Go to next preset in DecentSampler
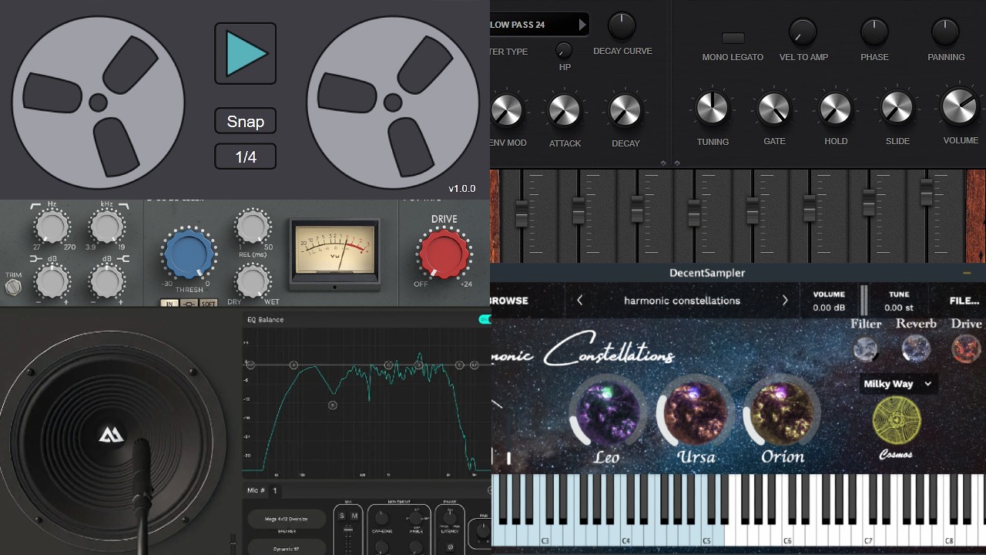The height and width of the screenshot is (555, 986). pos(785,301)
